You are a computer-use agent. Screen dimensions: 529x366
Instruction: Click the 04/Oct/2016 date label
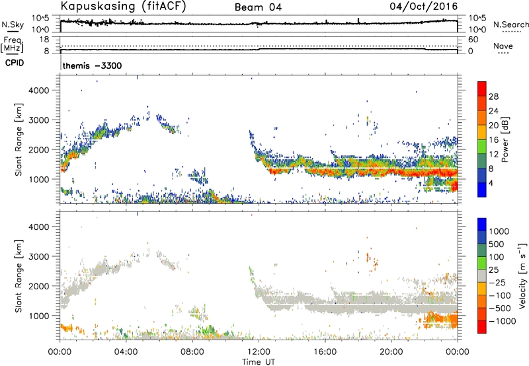pos(424,7)
